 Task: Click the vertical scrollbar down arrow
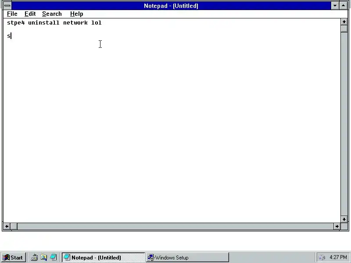[x=344, y=219]
